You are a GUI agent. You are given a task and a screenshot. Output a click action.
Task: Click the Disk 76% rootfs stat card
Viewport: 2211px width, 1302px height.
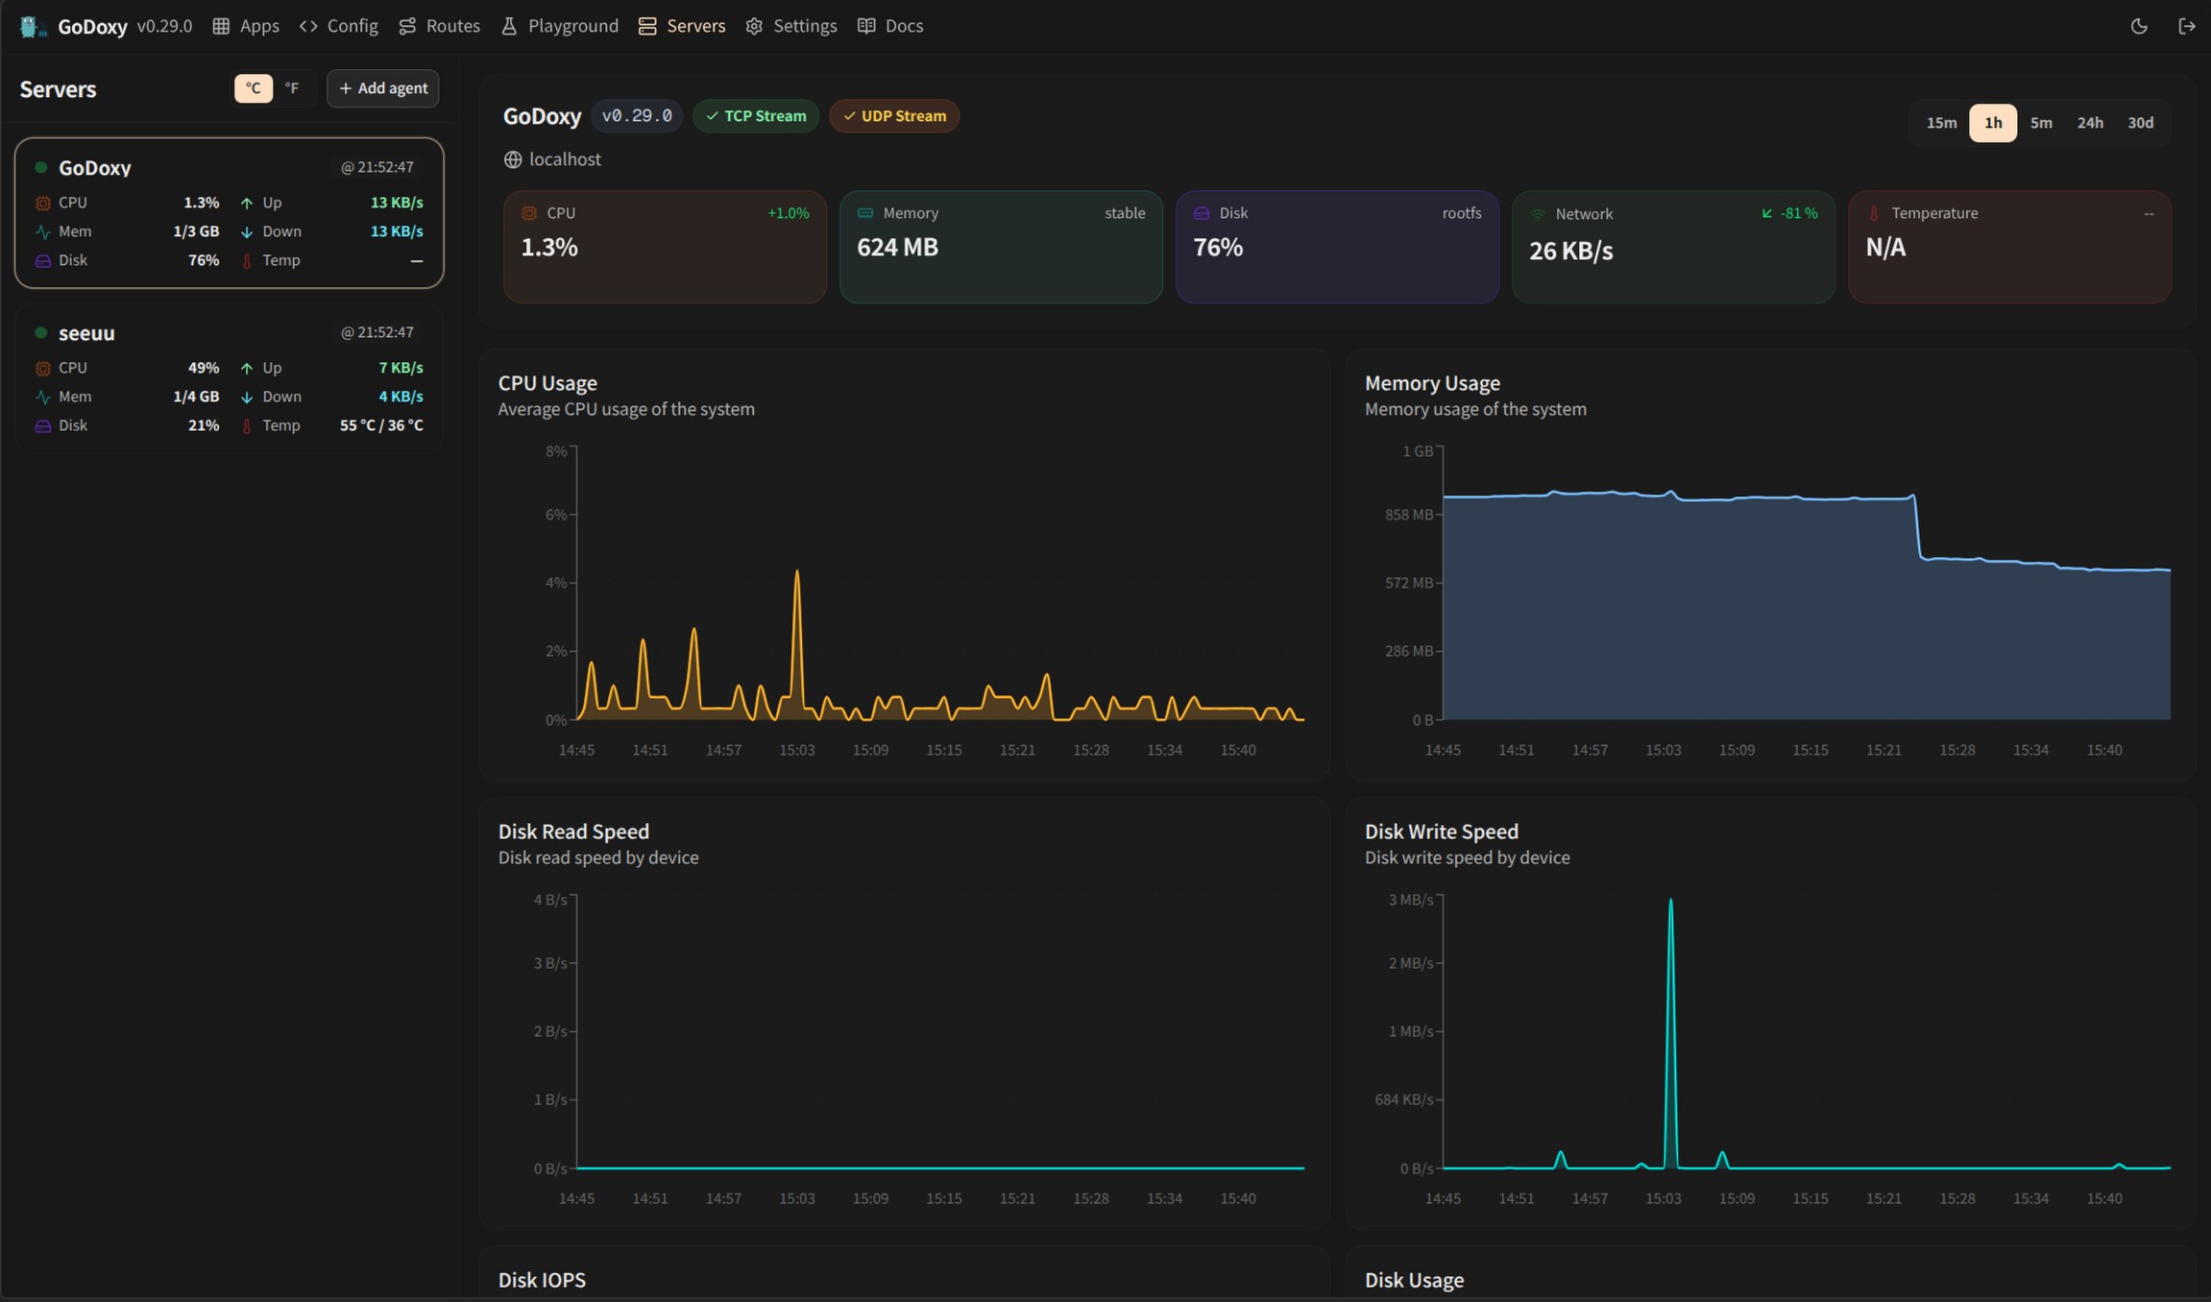pyautogui.click(x=1337, y=247)
